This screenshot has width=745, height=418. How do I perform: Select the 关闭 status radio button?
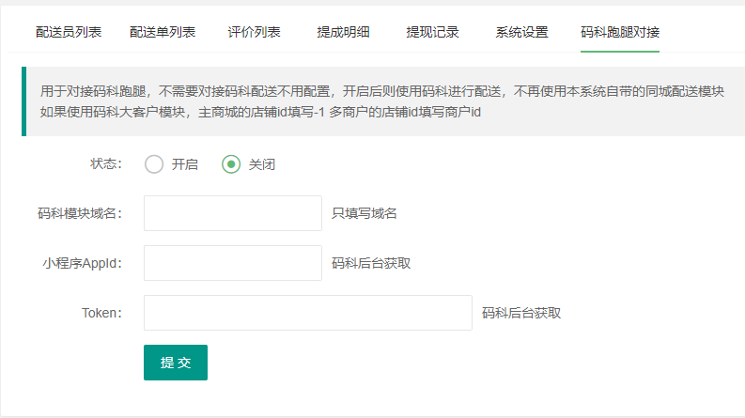click(231, 164)
